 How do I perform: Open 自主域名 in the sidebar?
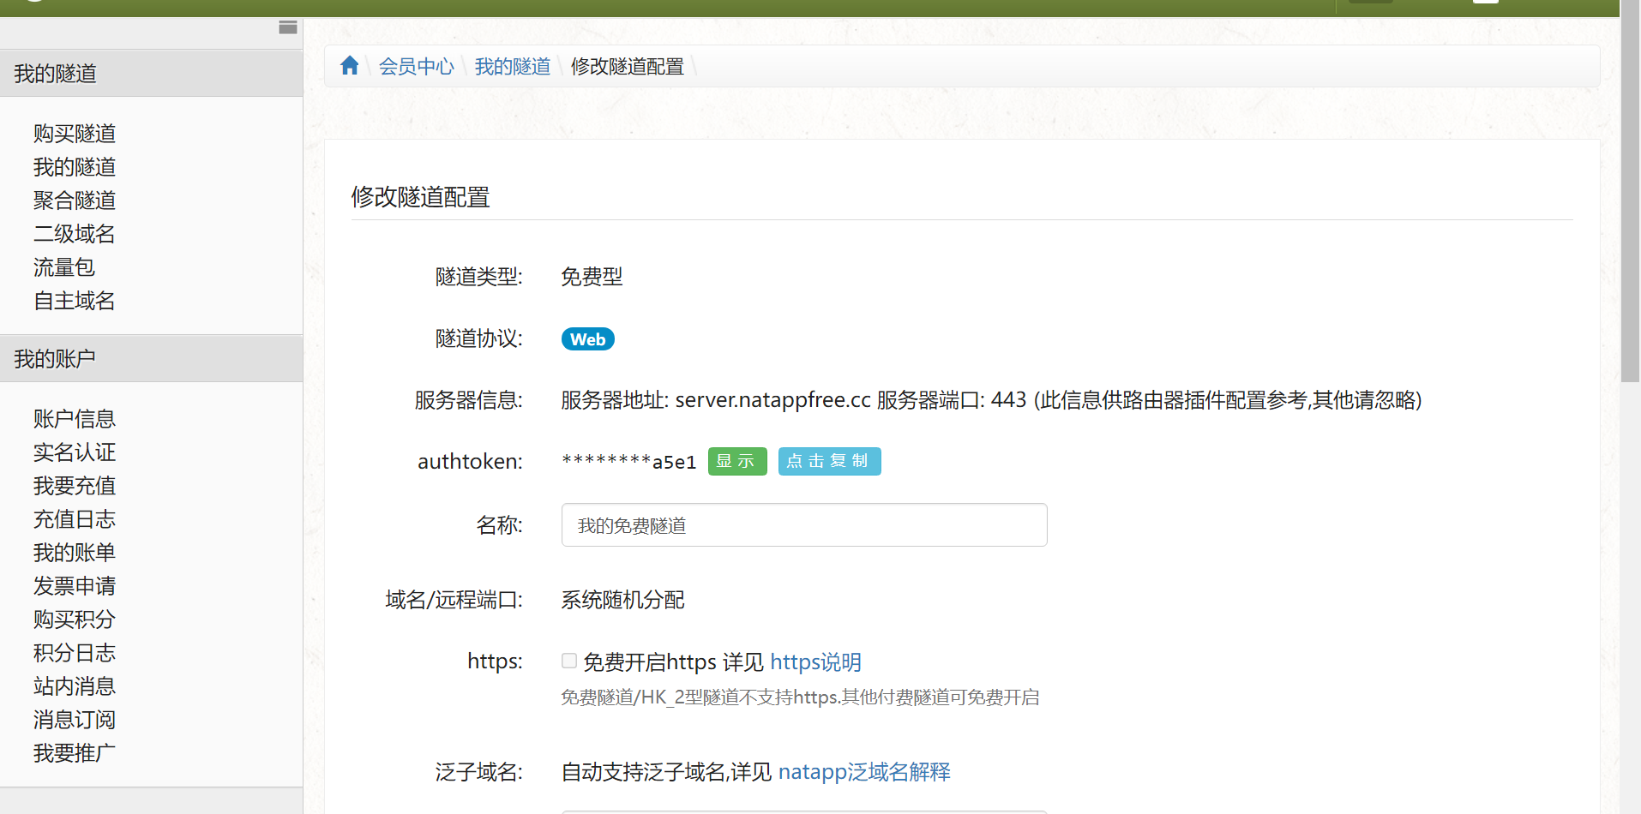pos(75,301)
